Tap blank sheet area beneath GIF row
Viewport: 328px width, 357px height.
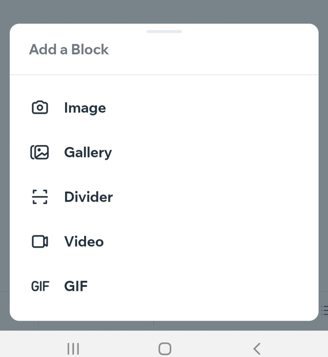pos(164,309)
